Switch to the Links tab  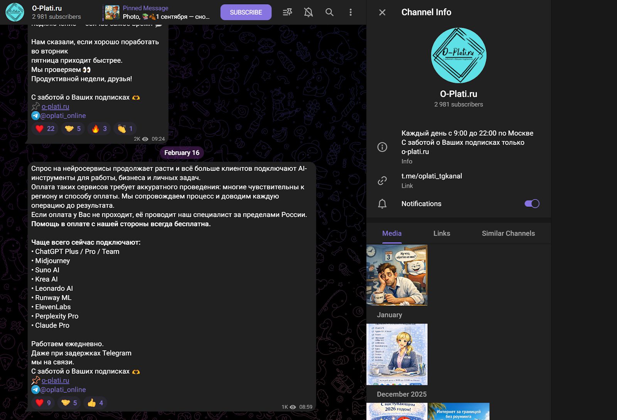coord(442,233)
